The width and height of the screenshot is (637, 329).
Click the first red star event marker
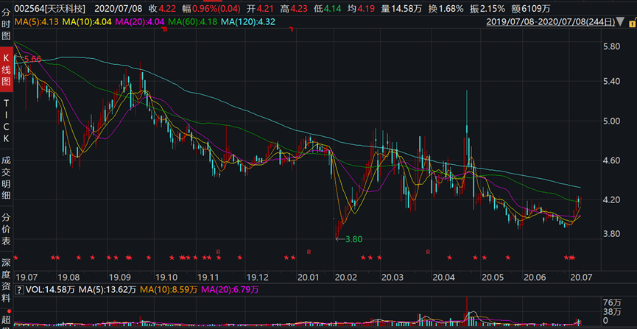coord(16,257)
